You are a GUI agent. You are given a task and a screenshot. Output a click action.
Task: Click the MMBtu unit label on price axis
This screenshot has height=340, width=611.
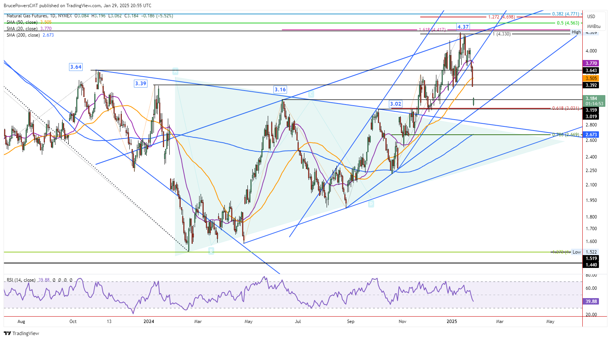tap(594, 26)
